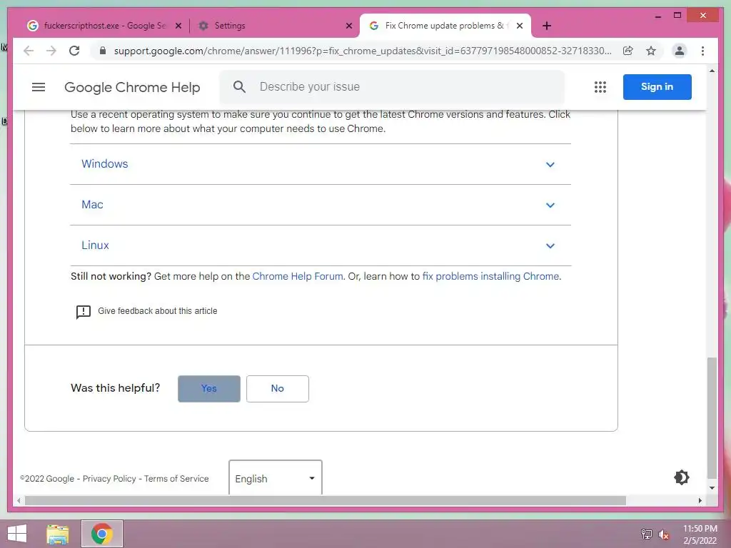The image size is (731, 548).
Task: Click the muted volume tray icon
Action: 663,534
